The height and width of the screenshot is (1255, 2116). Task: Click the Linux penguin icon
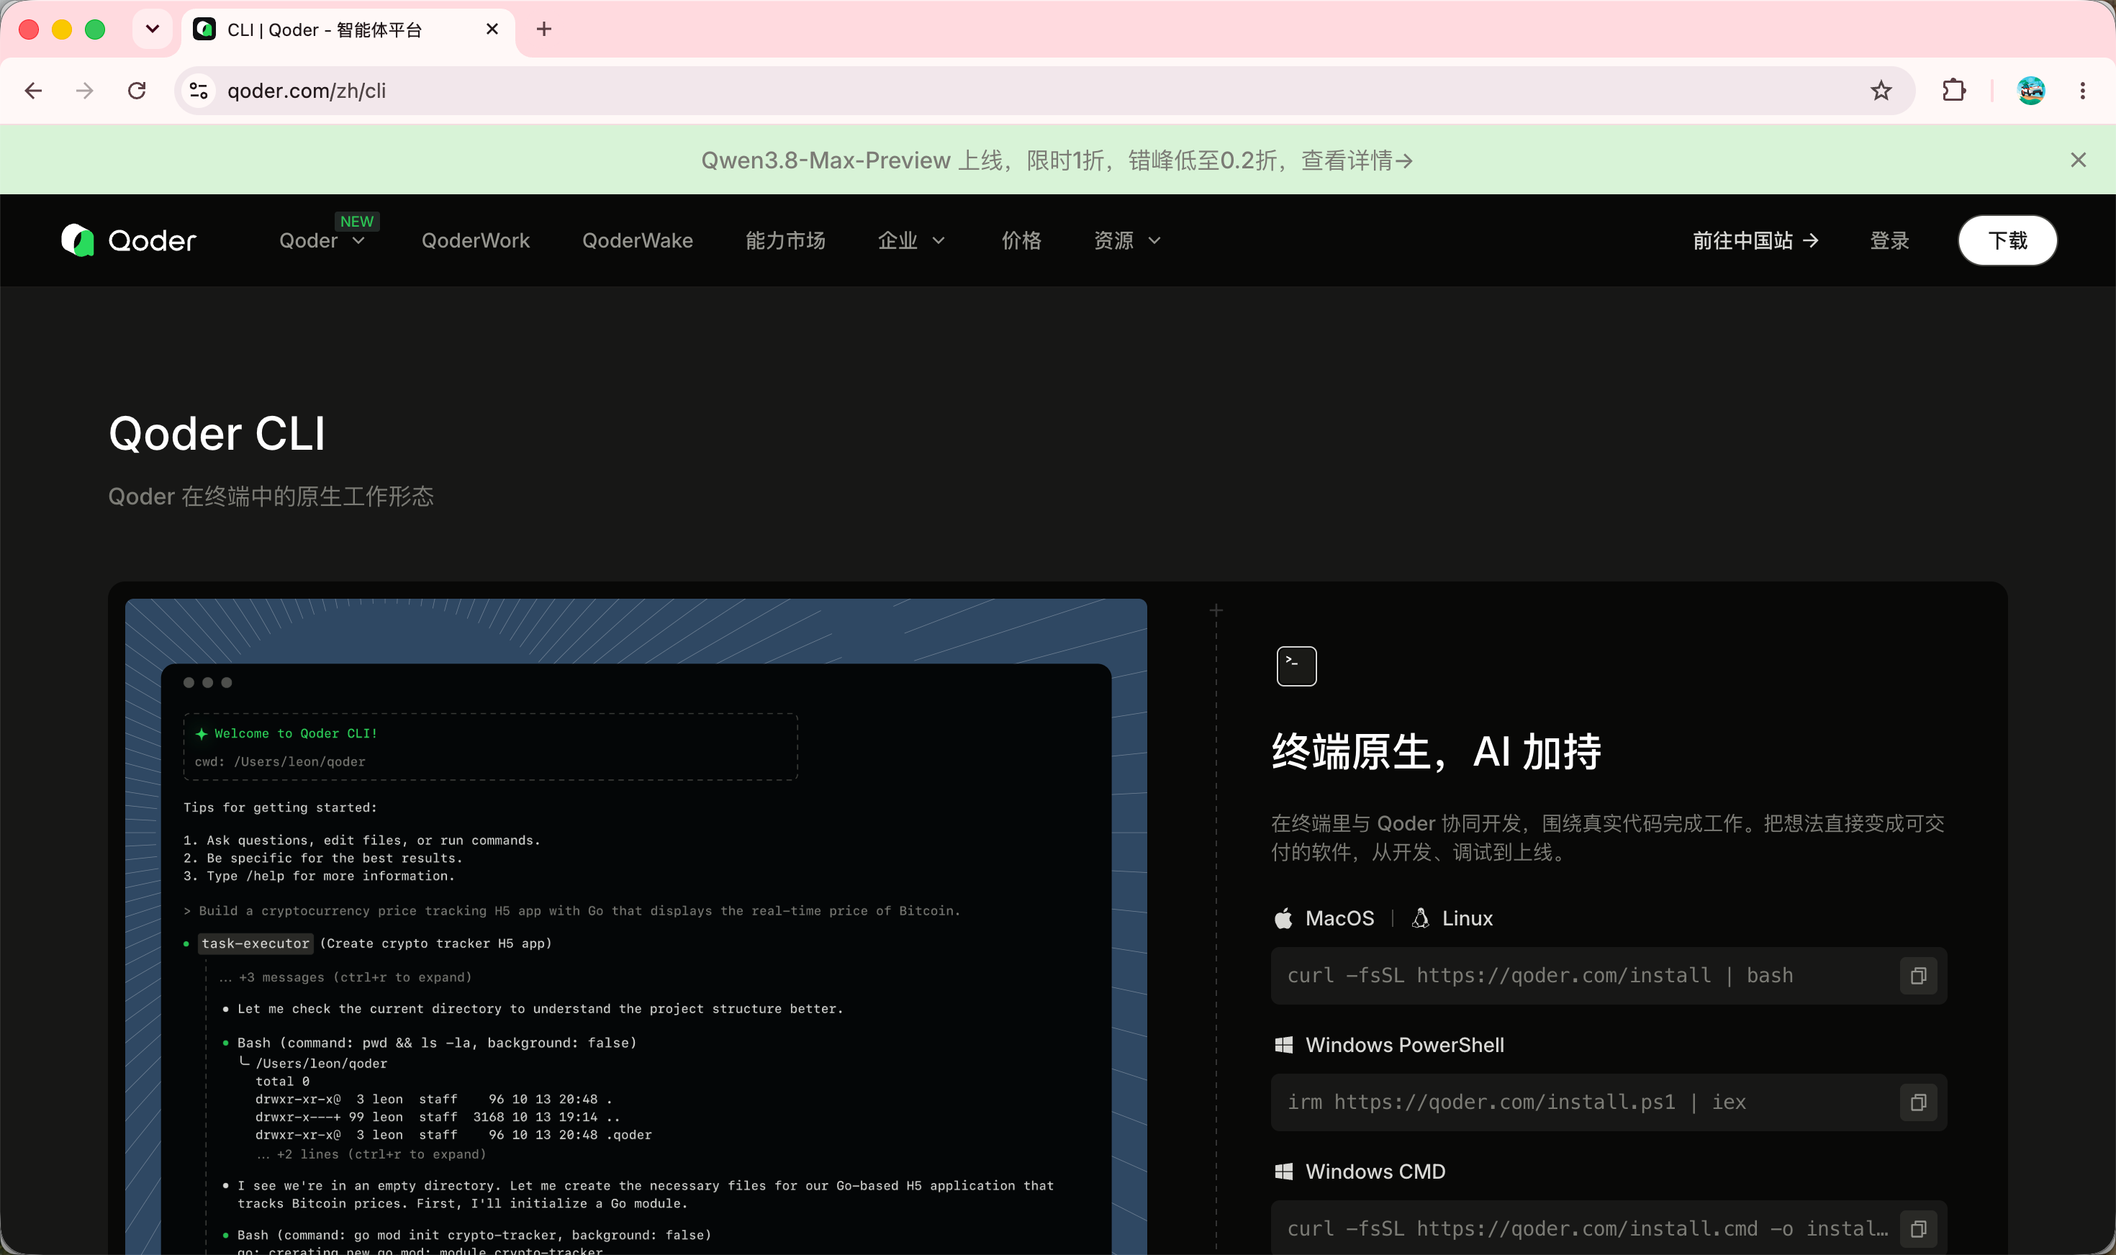[x=1421, y=918]
